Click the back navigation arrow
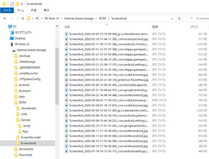The height and width of the screenshot is (159, 209). coord(5,19)
